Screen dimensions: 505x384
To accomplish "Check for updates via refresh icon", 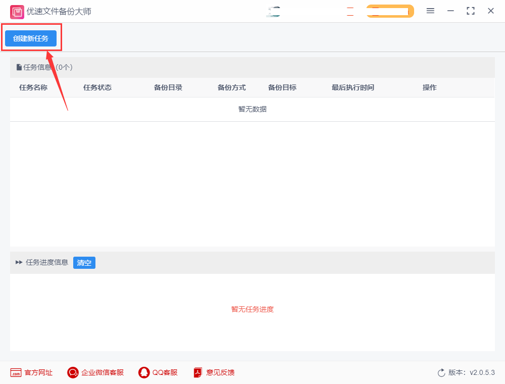I will [x=441, y=373].
